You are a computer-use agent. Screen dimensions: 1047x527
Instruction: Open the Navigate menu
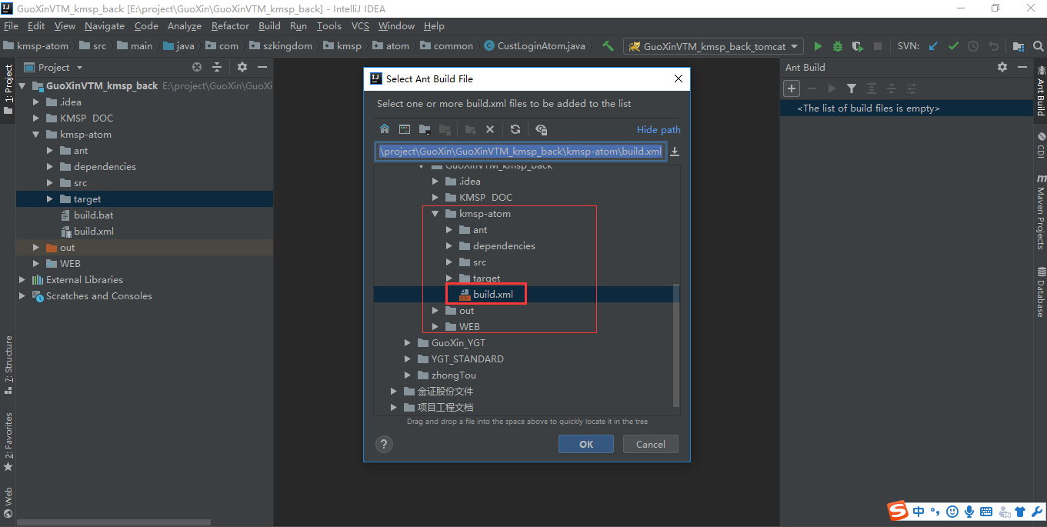pyautogui.click(x=104, y=25)
